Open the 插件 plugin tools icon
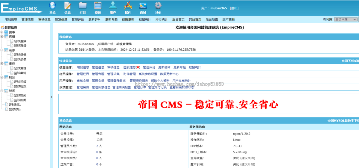The height and width of the screenshot is (168, 359). 128,5
